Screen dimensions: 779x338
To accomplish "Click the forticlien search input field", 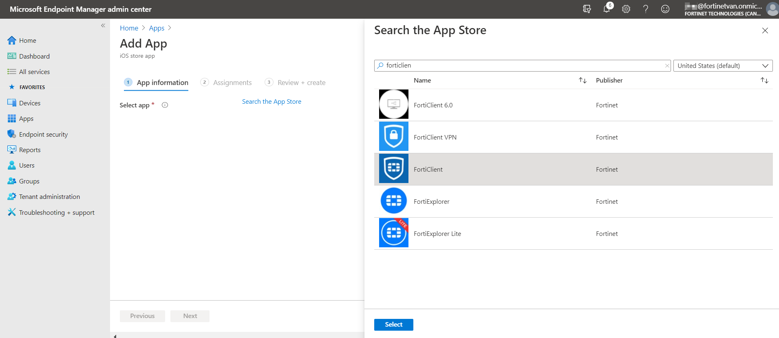I will (x=522, y=65).
